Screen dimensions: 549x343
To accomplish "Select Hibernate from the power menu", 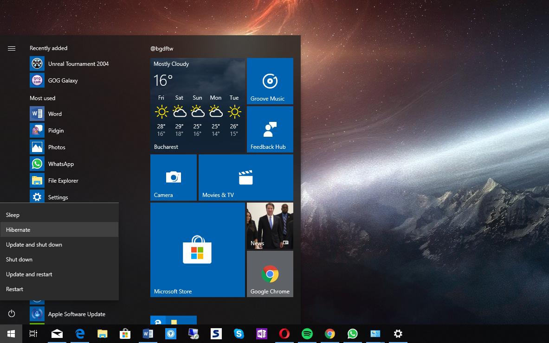I will tap(59, 230).
